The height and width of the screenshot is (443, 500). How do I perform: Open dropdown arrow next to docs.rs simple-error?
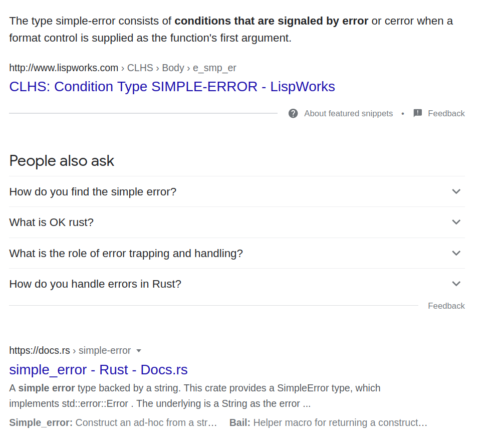point(139,351)
